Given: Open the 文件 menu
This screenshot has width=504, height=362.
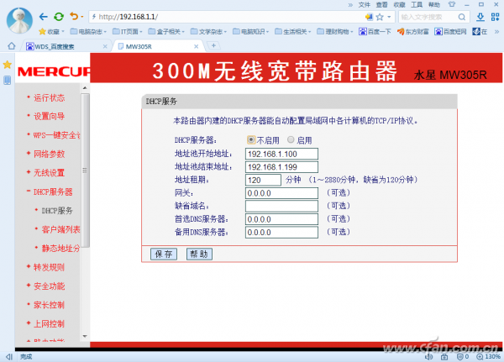Looking at the screenshot, I should [365, 4].
